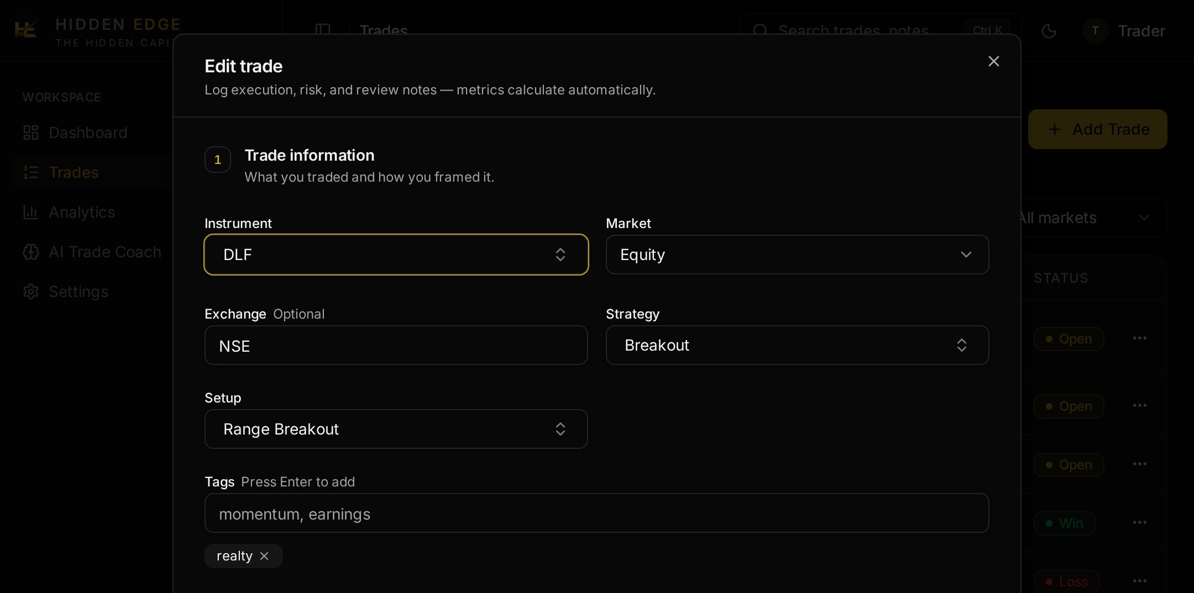Open Trades in the sidebar
Screen dimensions: 1194x593
[88, 172]
